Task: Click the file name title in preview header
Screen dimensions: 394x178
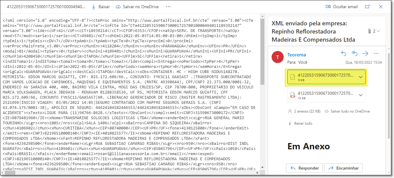Action: coord(46,7)
